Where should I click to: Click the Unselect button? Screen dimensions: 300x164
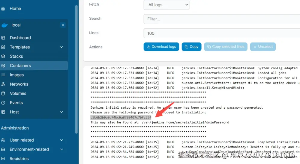pos(263,47)
